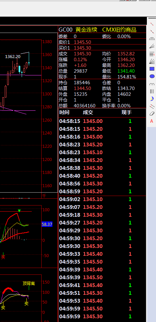Select the blue ellipse drawing tool
The height and width of the screenshot is (322, 156).
[x=152, y=76]
